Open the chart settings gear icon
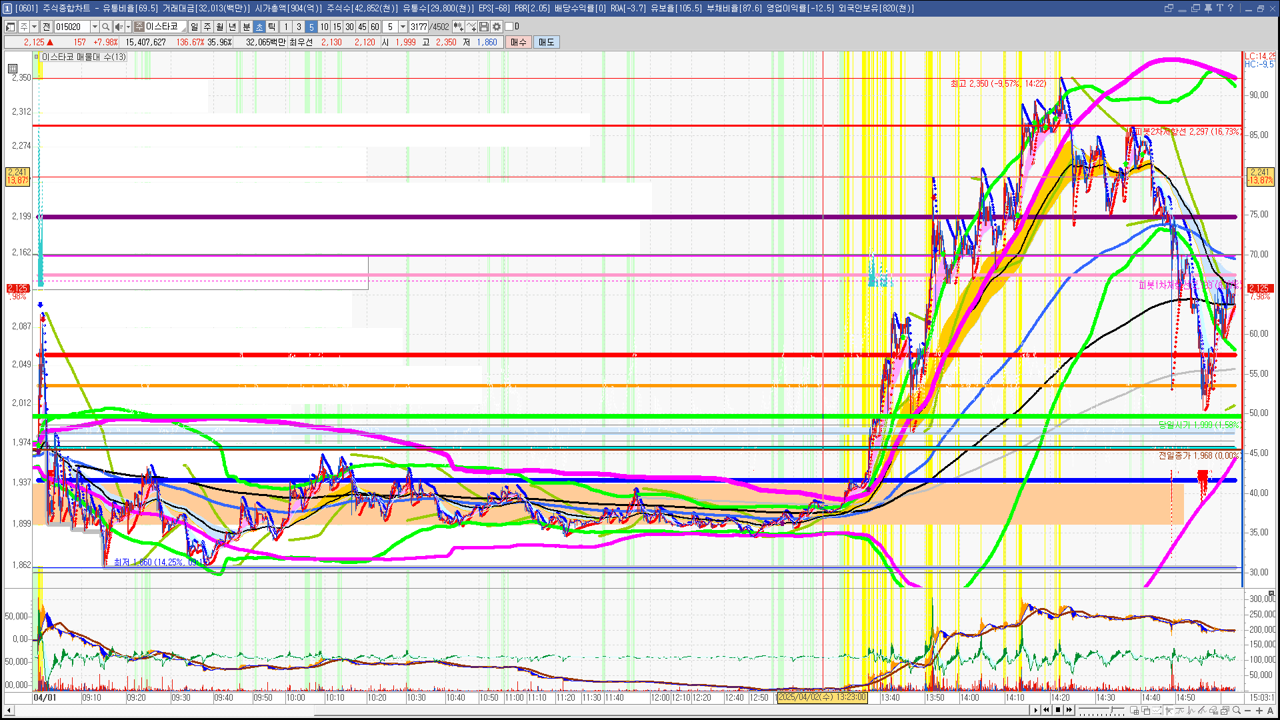Image resolution: width=1280 pixels, height=720 pixels. point(497,27)
